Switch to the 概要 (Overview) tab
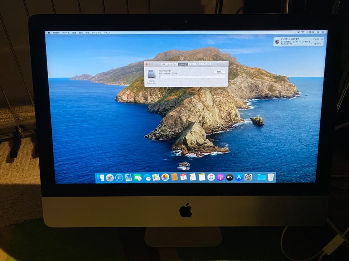Viewport: 349px width, 261px height. [x=164, y=64]
